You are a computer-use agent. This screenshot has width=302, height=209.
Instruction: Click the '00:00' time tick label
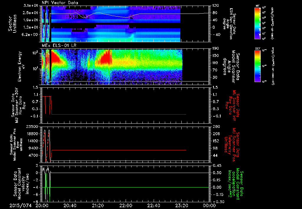click(x=209, y=205)
